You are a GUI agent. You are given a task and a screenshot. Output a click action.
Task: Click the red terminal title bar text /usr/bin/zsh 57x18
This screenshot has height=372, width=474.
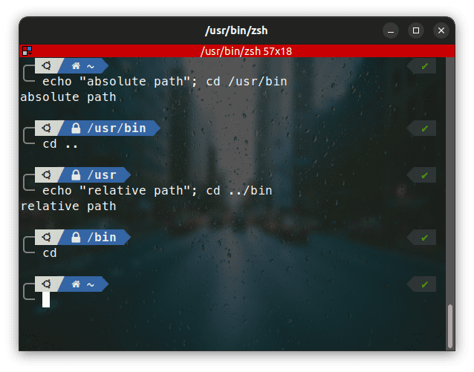[244, 51]
